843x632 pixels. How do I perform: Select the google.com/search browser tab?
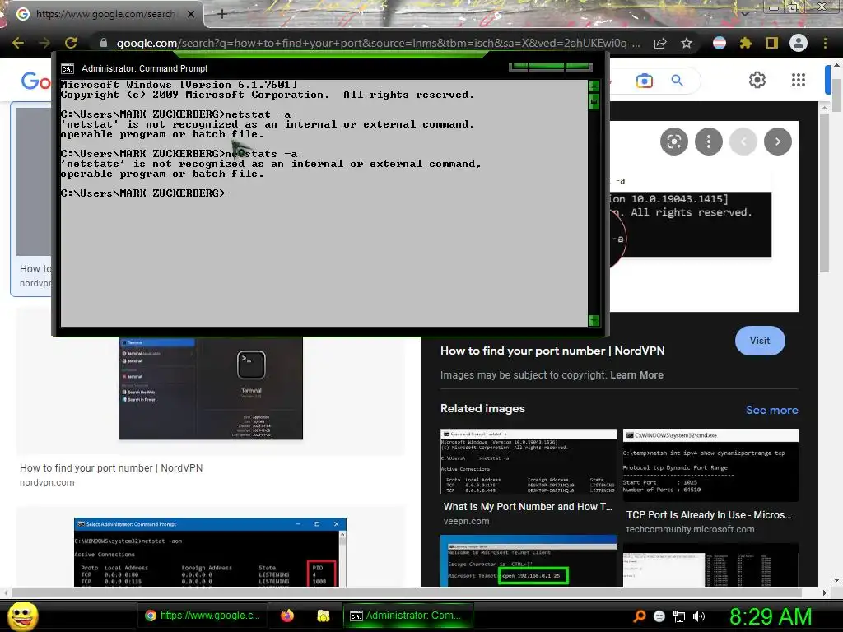[x=105, y=14]
